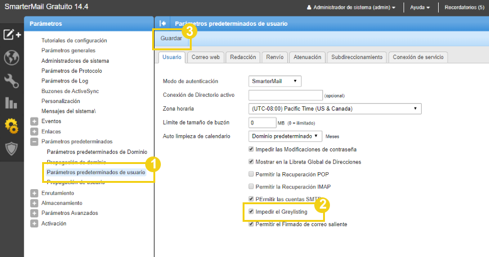Open Auto limpieza de calendario dropdown
The height and width of the screenshot is (257, 489).
click(285, 136)
